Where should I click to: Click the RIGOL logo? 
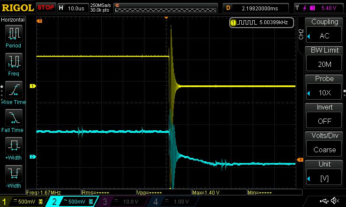tap(18, 8)
